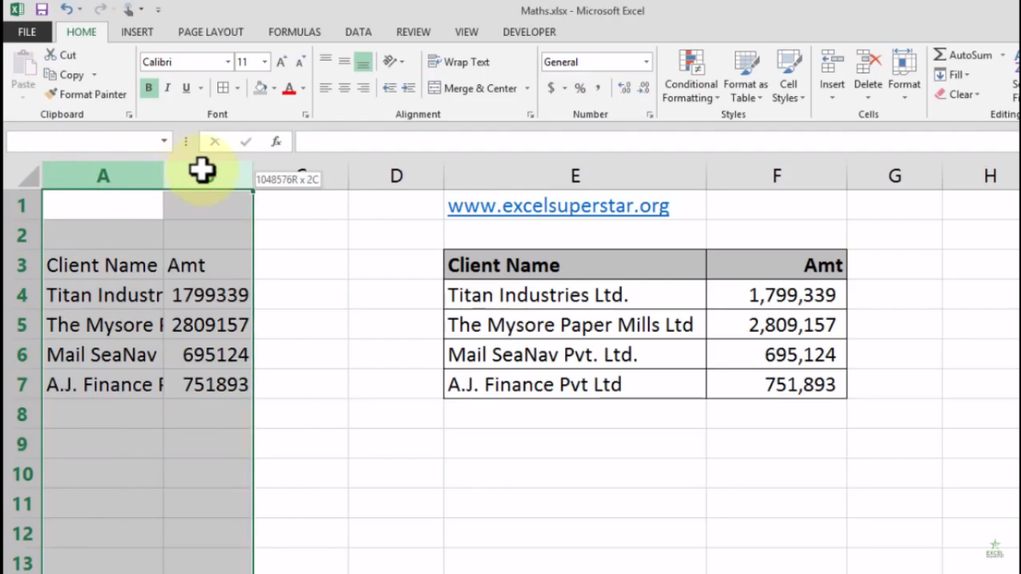1021x574 pixels.
Task: Apply the Fill Color paint bucket
Action: click(261, 88)
